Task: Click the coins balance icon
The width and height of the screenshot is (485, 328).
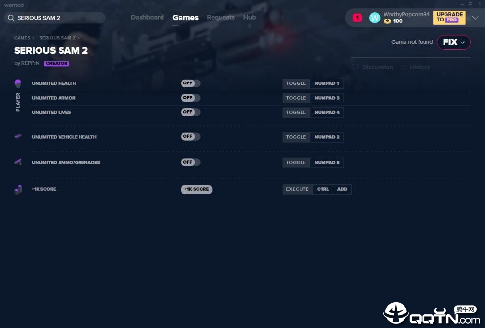Action: [387, 21]
